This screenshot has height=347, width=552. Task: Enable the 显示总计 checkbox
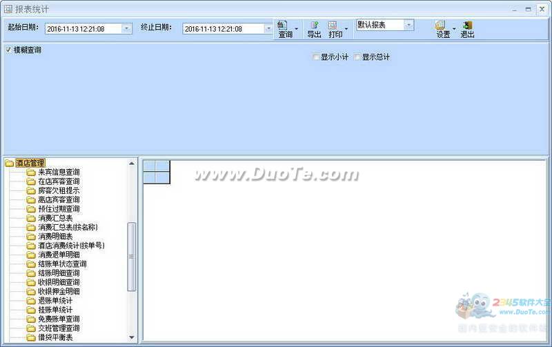coord(357,57)
